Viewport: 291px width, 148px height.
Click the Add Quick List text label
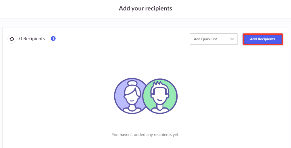206,39
